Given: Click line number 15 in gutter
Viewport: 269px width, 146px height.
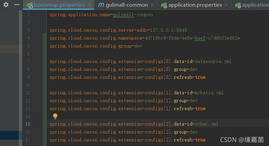Looking at the screenshot, I should point(28,124).
